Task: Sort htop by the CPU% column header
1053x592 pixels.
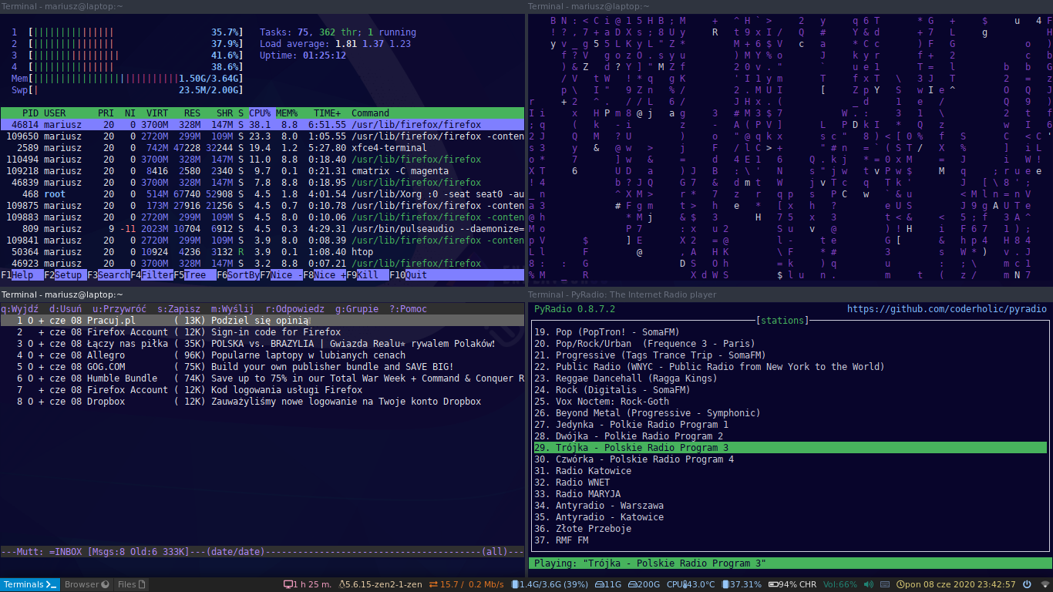Action: 260,113
